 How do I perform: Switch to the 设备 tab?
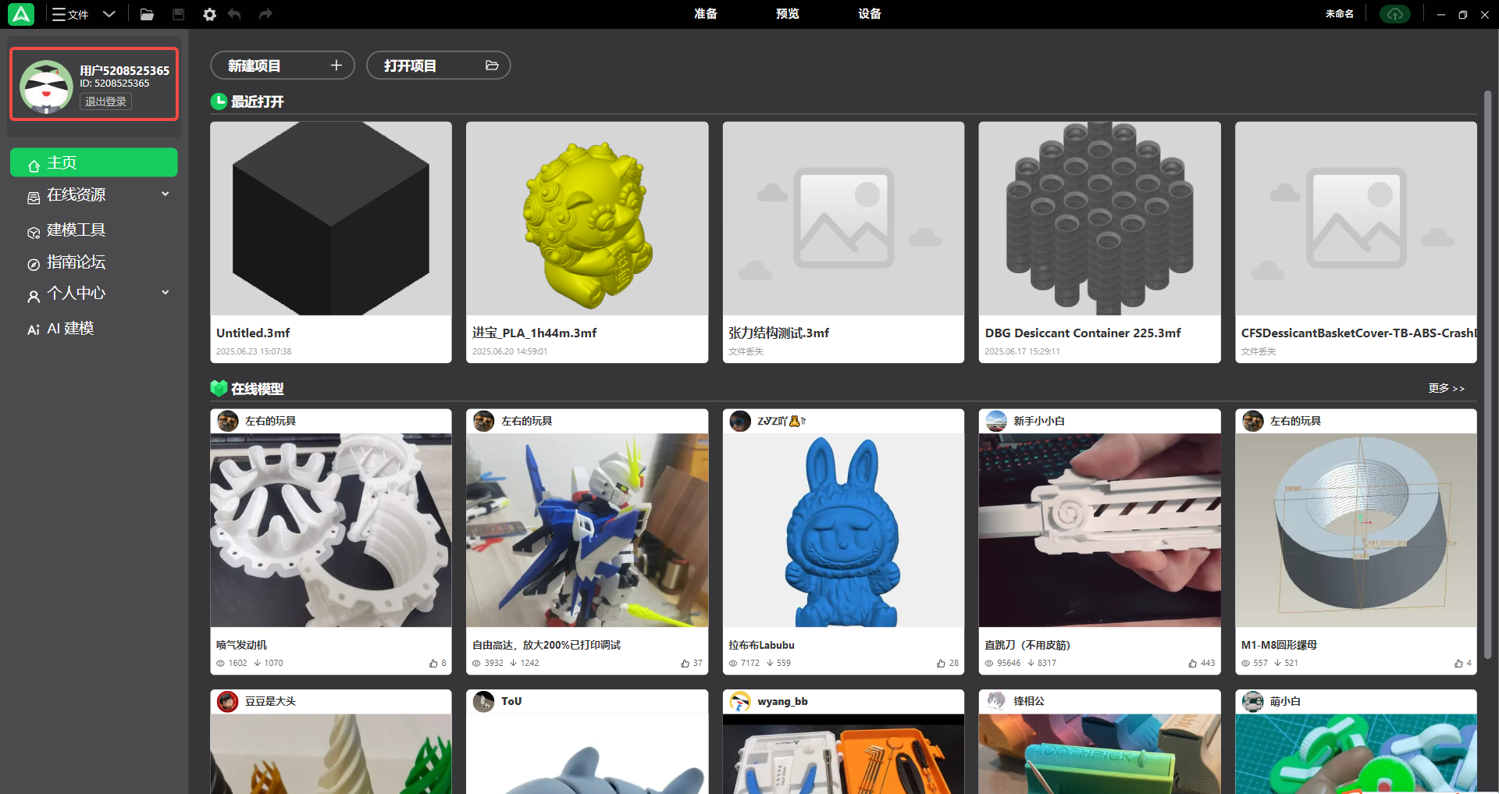(x=869, y=13)
